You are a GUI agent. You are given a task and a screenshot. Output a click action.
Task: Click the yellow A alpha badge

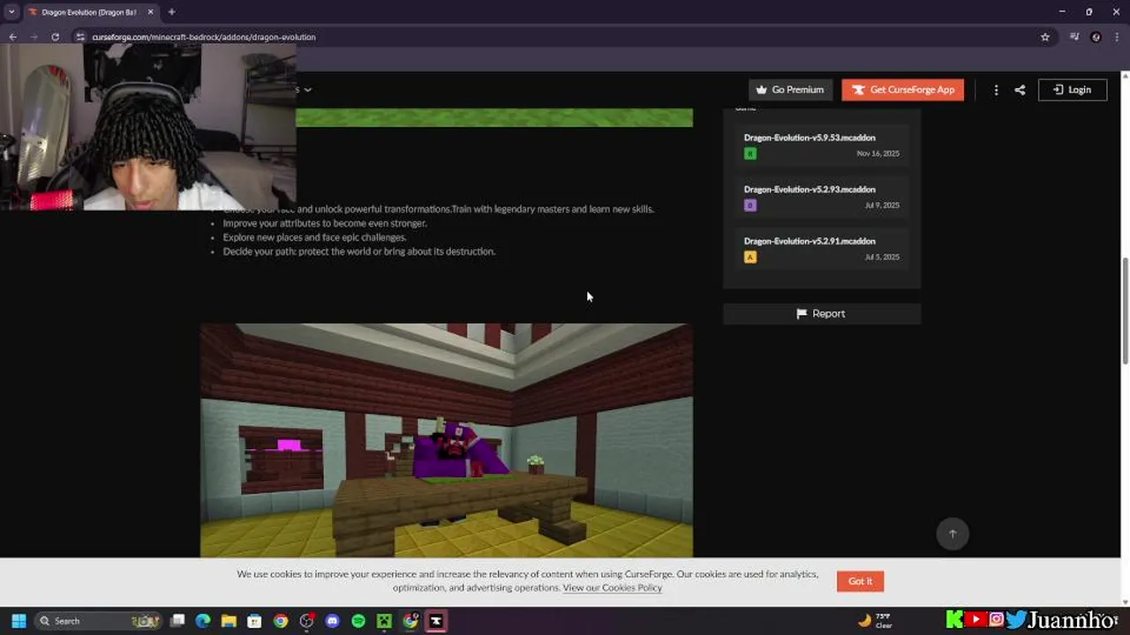750,257
